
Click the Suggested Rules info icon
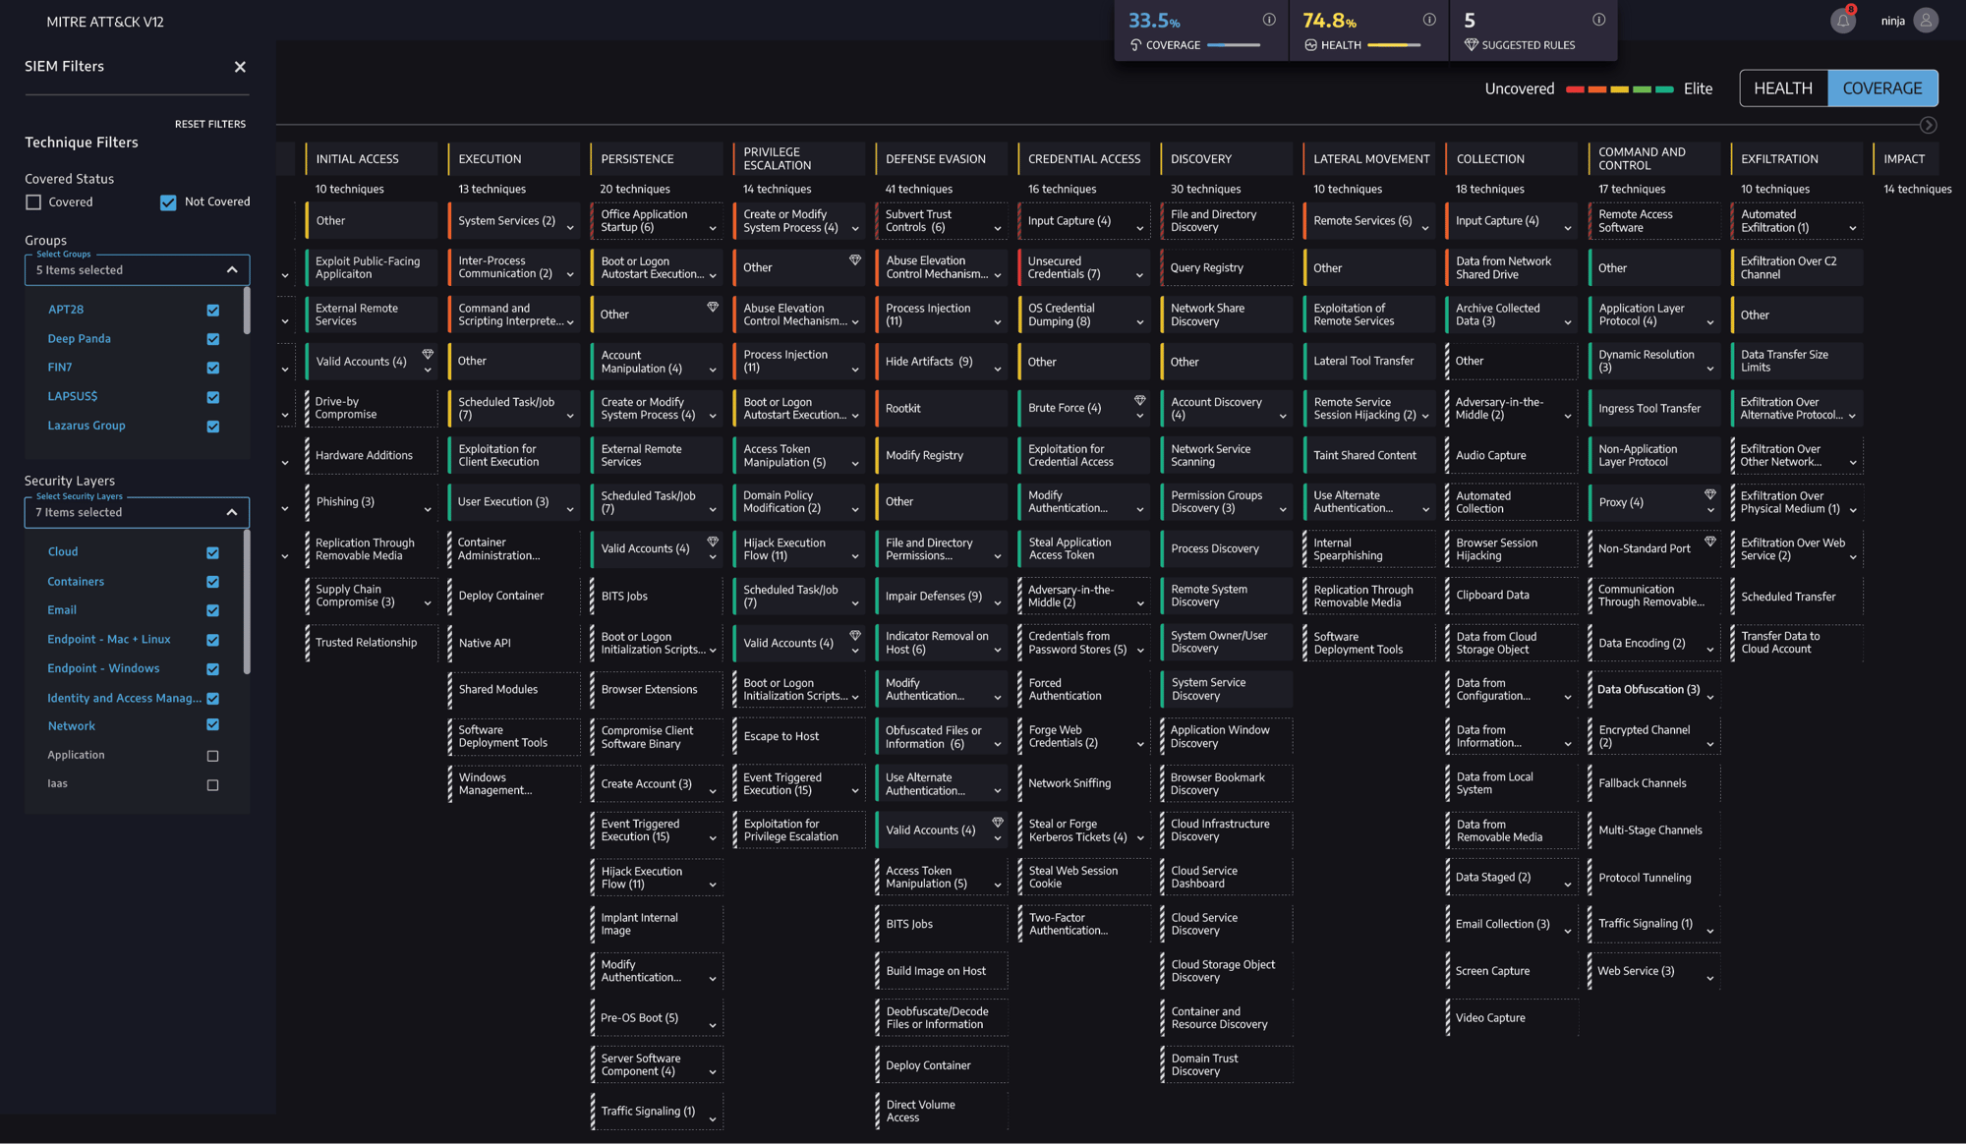1599,20
